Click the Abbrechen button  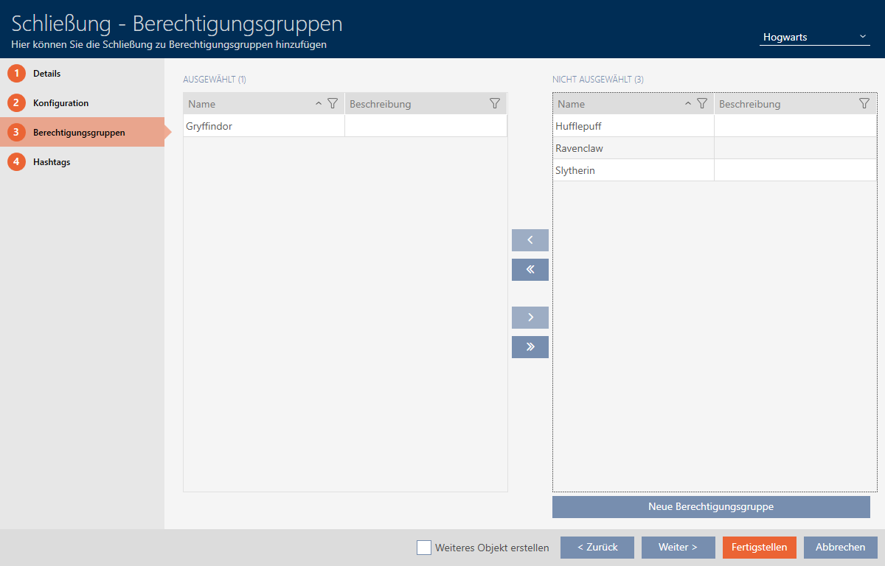[x=841, y=548]
